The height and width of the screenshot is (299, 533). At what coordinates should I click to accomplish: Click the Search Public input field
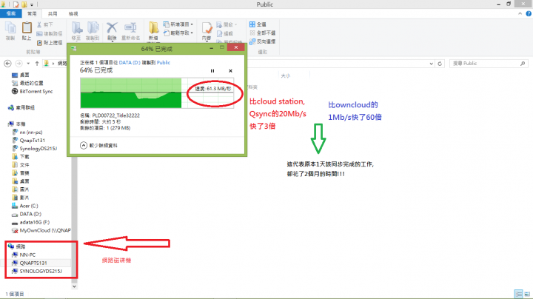tap(484, 64)
